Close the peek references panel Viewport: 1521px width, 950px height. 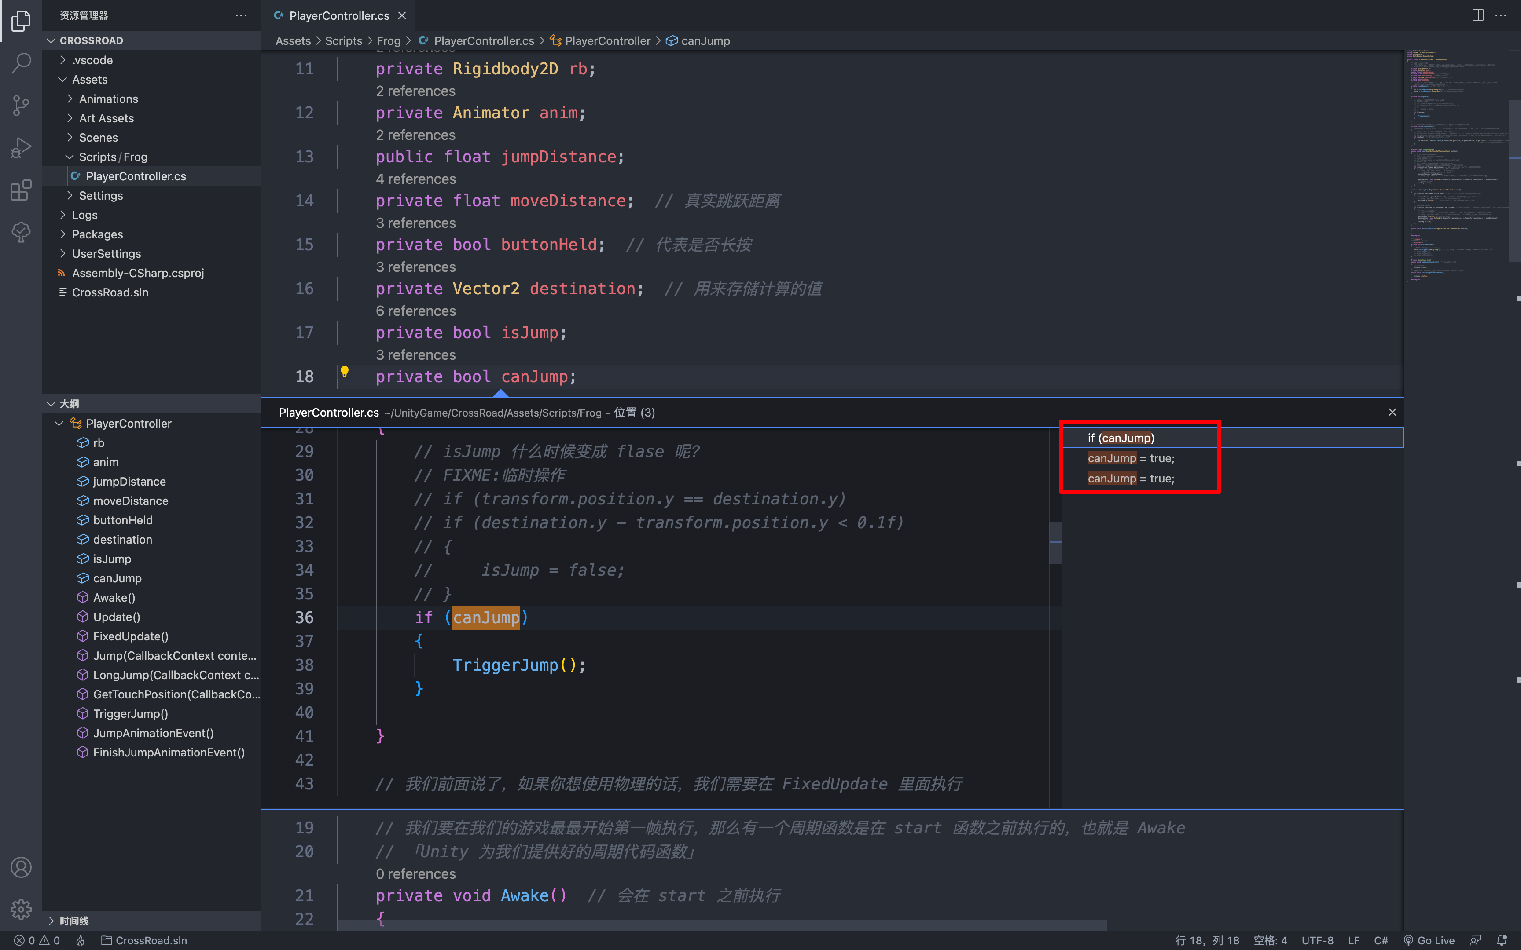point(1392,412)
